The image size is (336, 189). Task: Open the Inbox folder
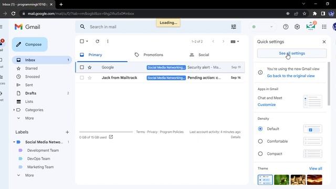[42, 60]
